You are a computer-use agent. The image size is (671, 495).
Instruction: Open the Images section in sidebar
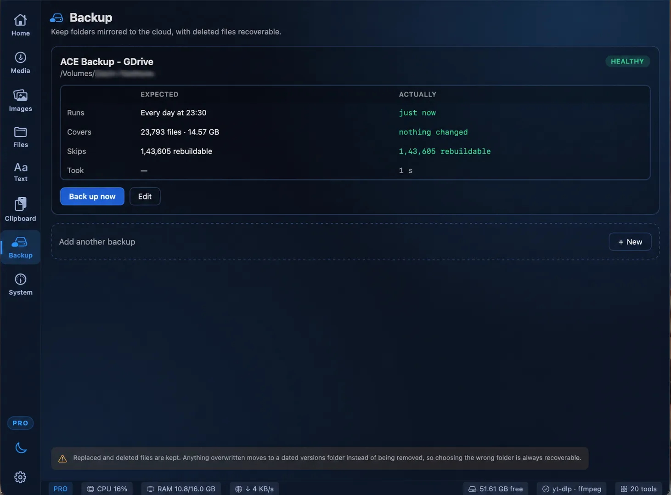[20, 101]
